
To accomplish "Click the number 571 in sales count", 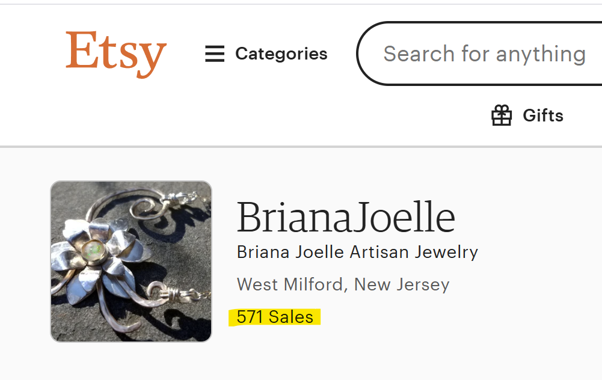I will [250, 317].
